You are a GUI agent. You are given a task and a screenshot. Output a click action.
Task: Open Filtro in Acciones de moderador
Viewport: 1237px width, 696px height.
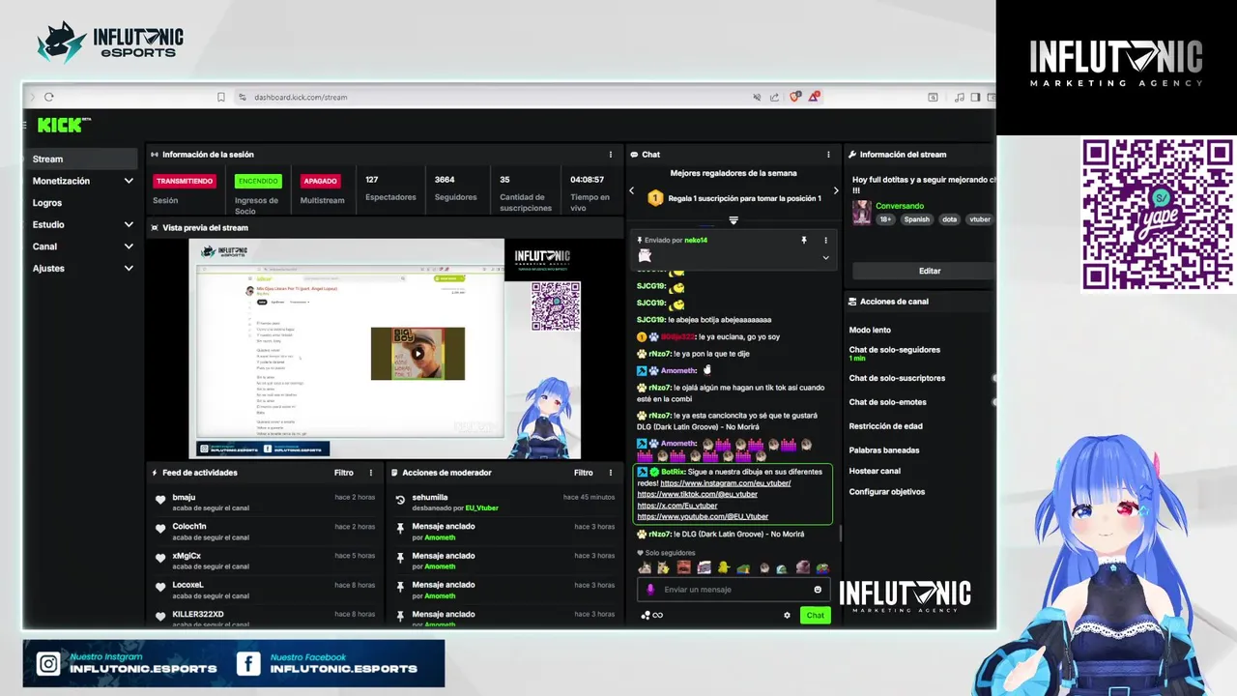tap(583, 473)
